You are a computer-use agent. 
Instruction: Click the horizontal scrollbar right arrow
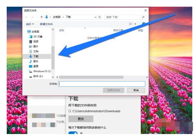(147, 77)
